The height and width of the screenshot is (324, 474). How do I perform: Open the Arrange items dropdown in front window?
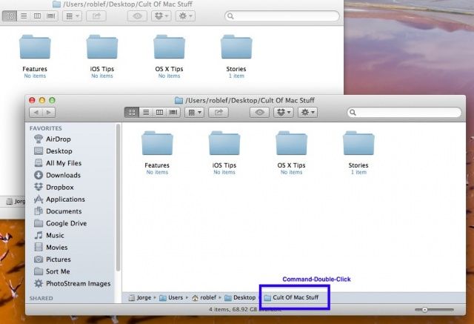point(194,112)
